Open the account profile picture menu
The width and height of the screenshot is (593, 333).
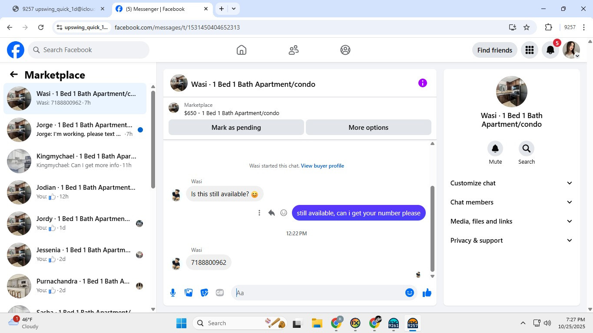(x=571, y=50)
